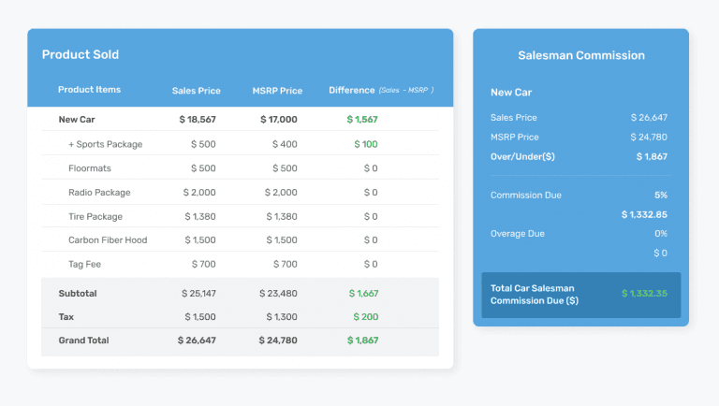
Task: Click the Product Sold panel title
Action: [x=81, y=54]
